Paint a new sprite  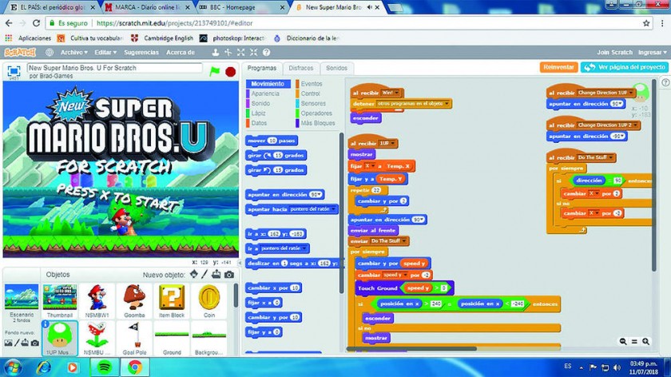click(x=204, y=274)
